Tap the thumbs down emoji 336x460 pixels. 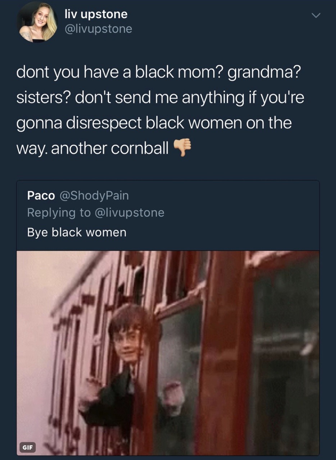point(181,148)
